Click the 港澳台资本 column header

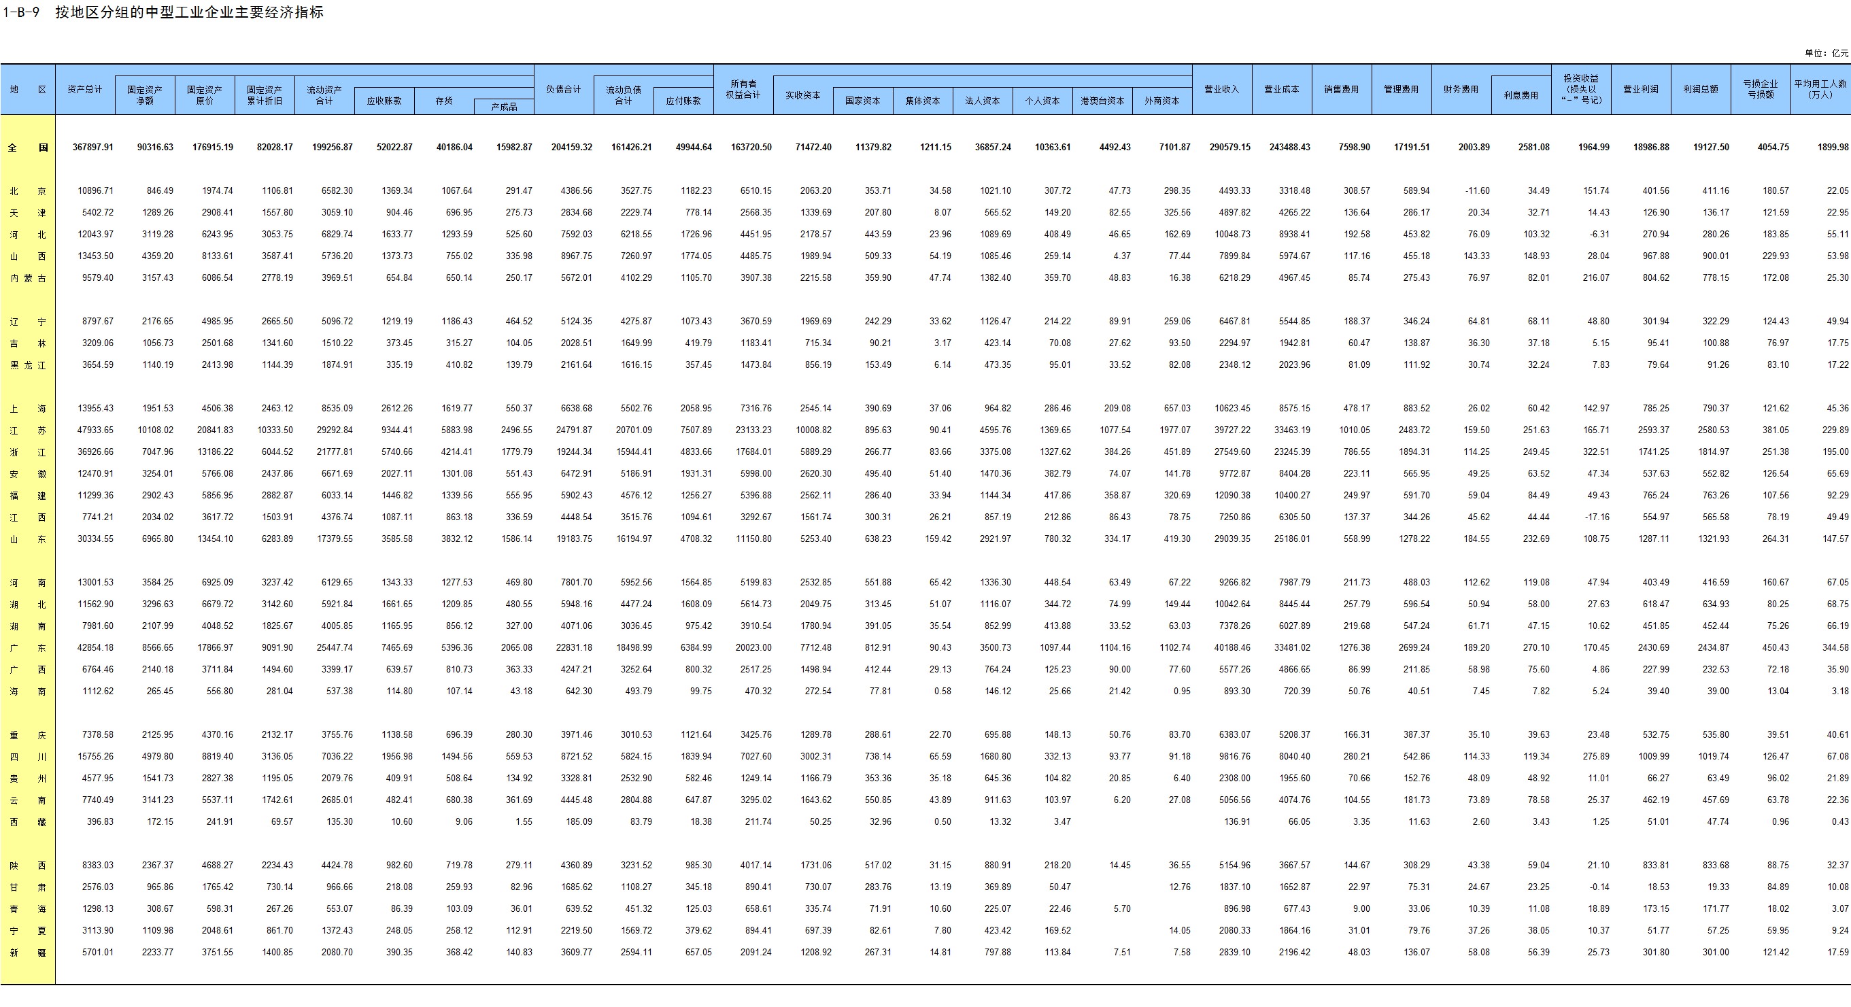click(x=1102, y=101)
